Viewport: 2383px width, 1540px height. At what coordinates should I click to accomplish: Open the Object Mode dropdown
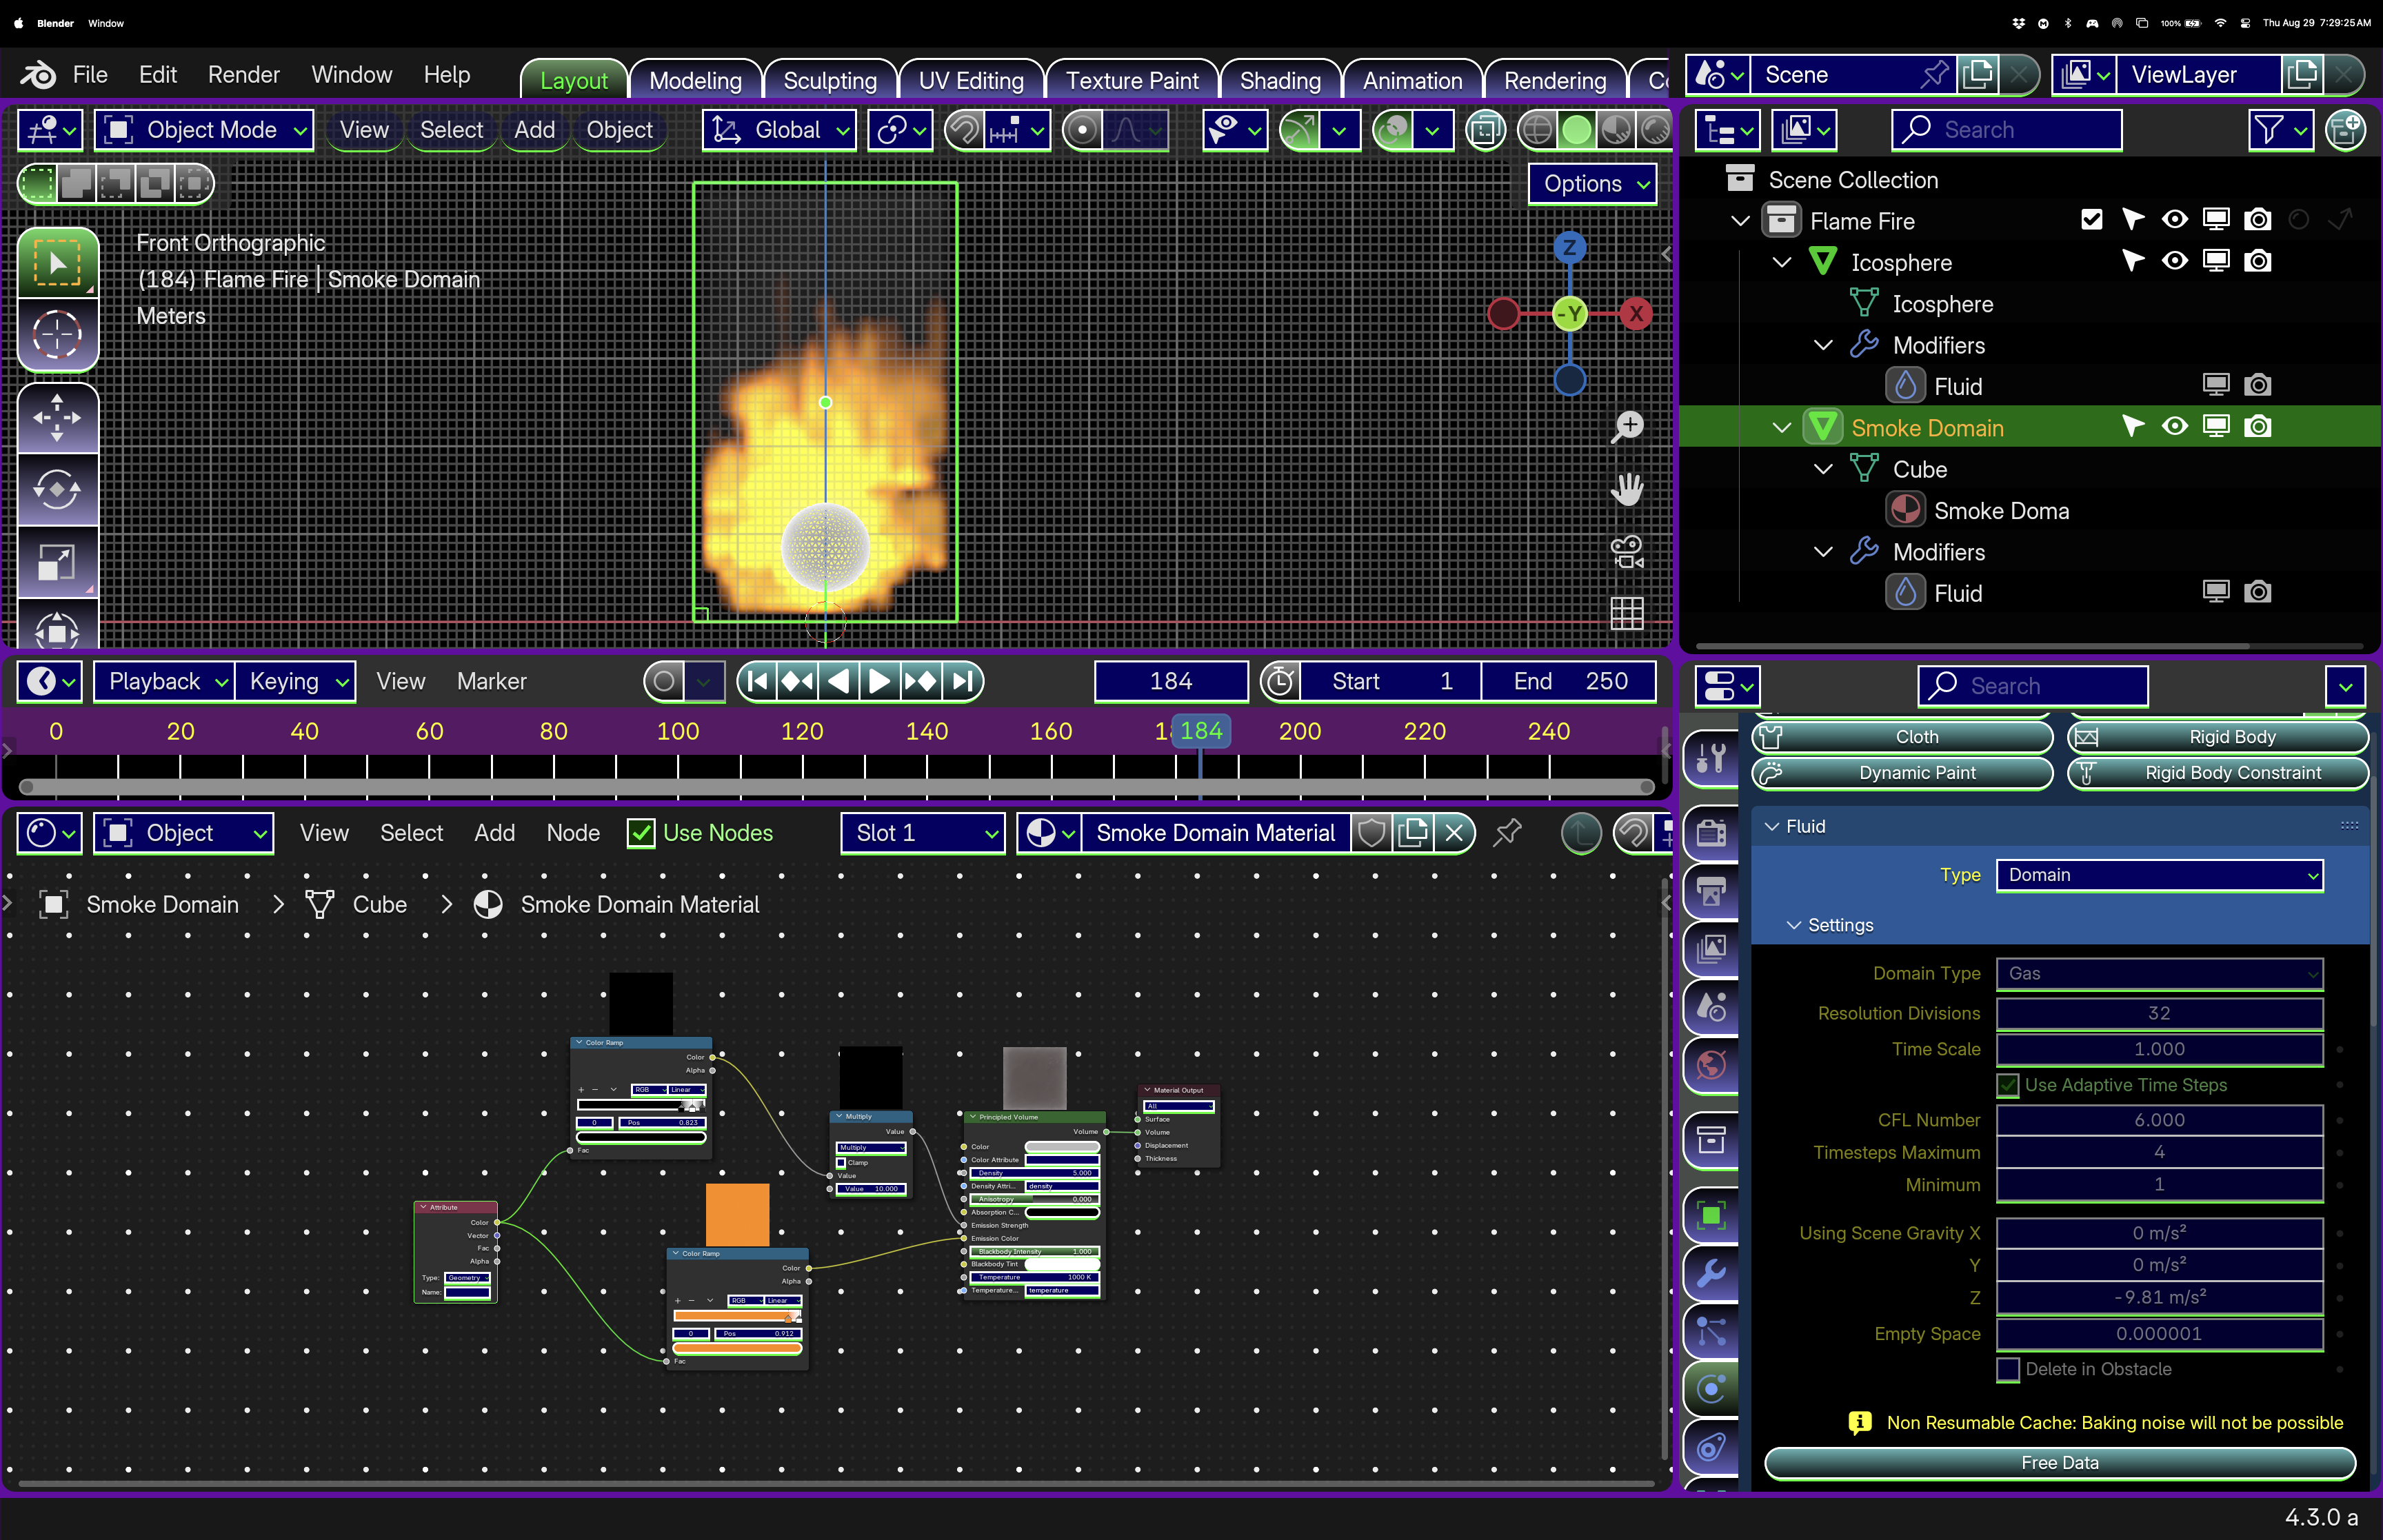tap(204, 130)
